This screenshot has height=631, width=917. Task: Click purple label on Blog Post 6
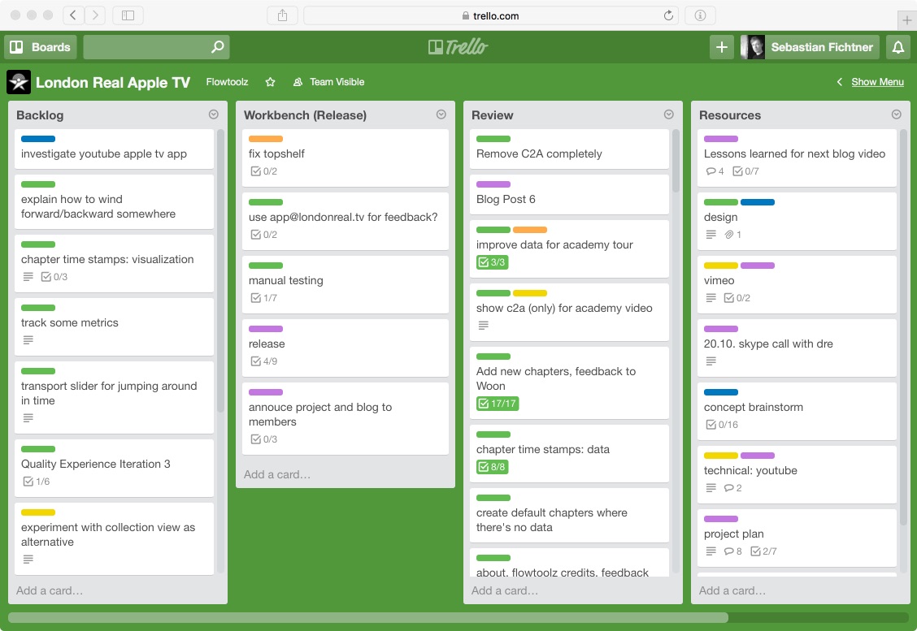point(493,184)
